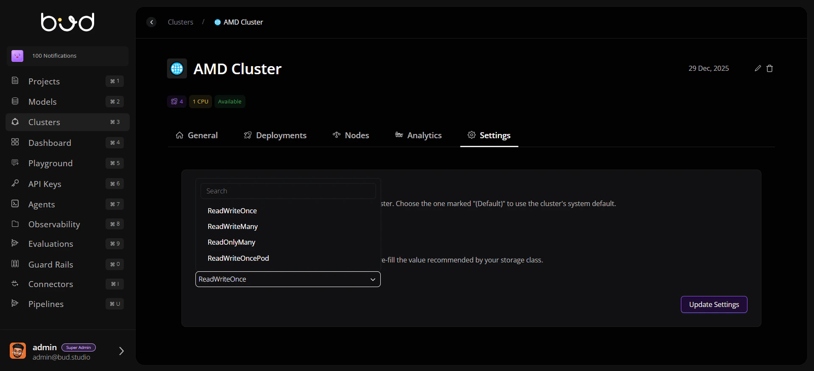814x371 pixels.
Task: Open API Keys page
Action: [67, 184]
